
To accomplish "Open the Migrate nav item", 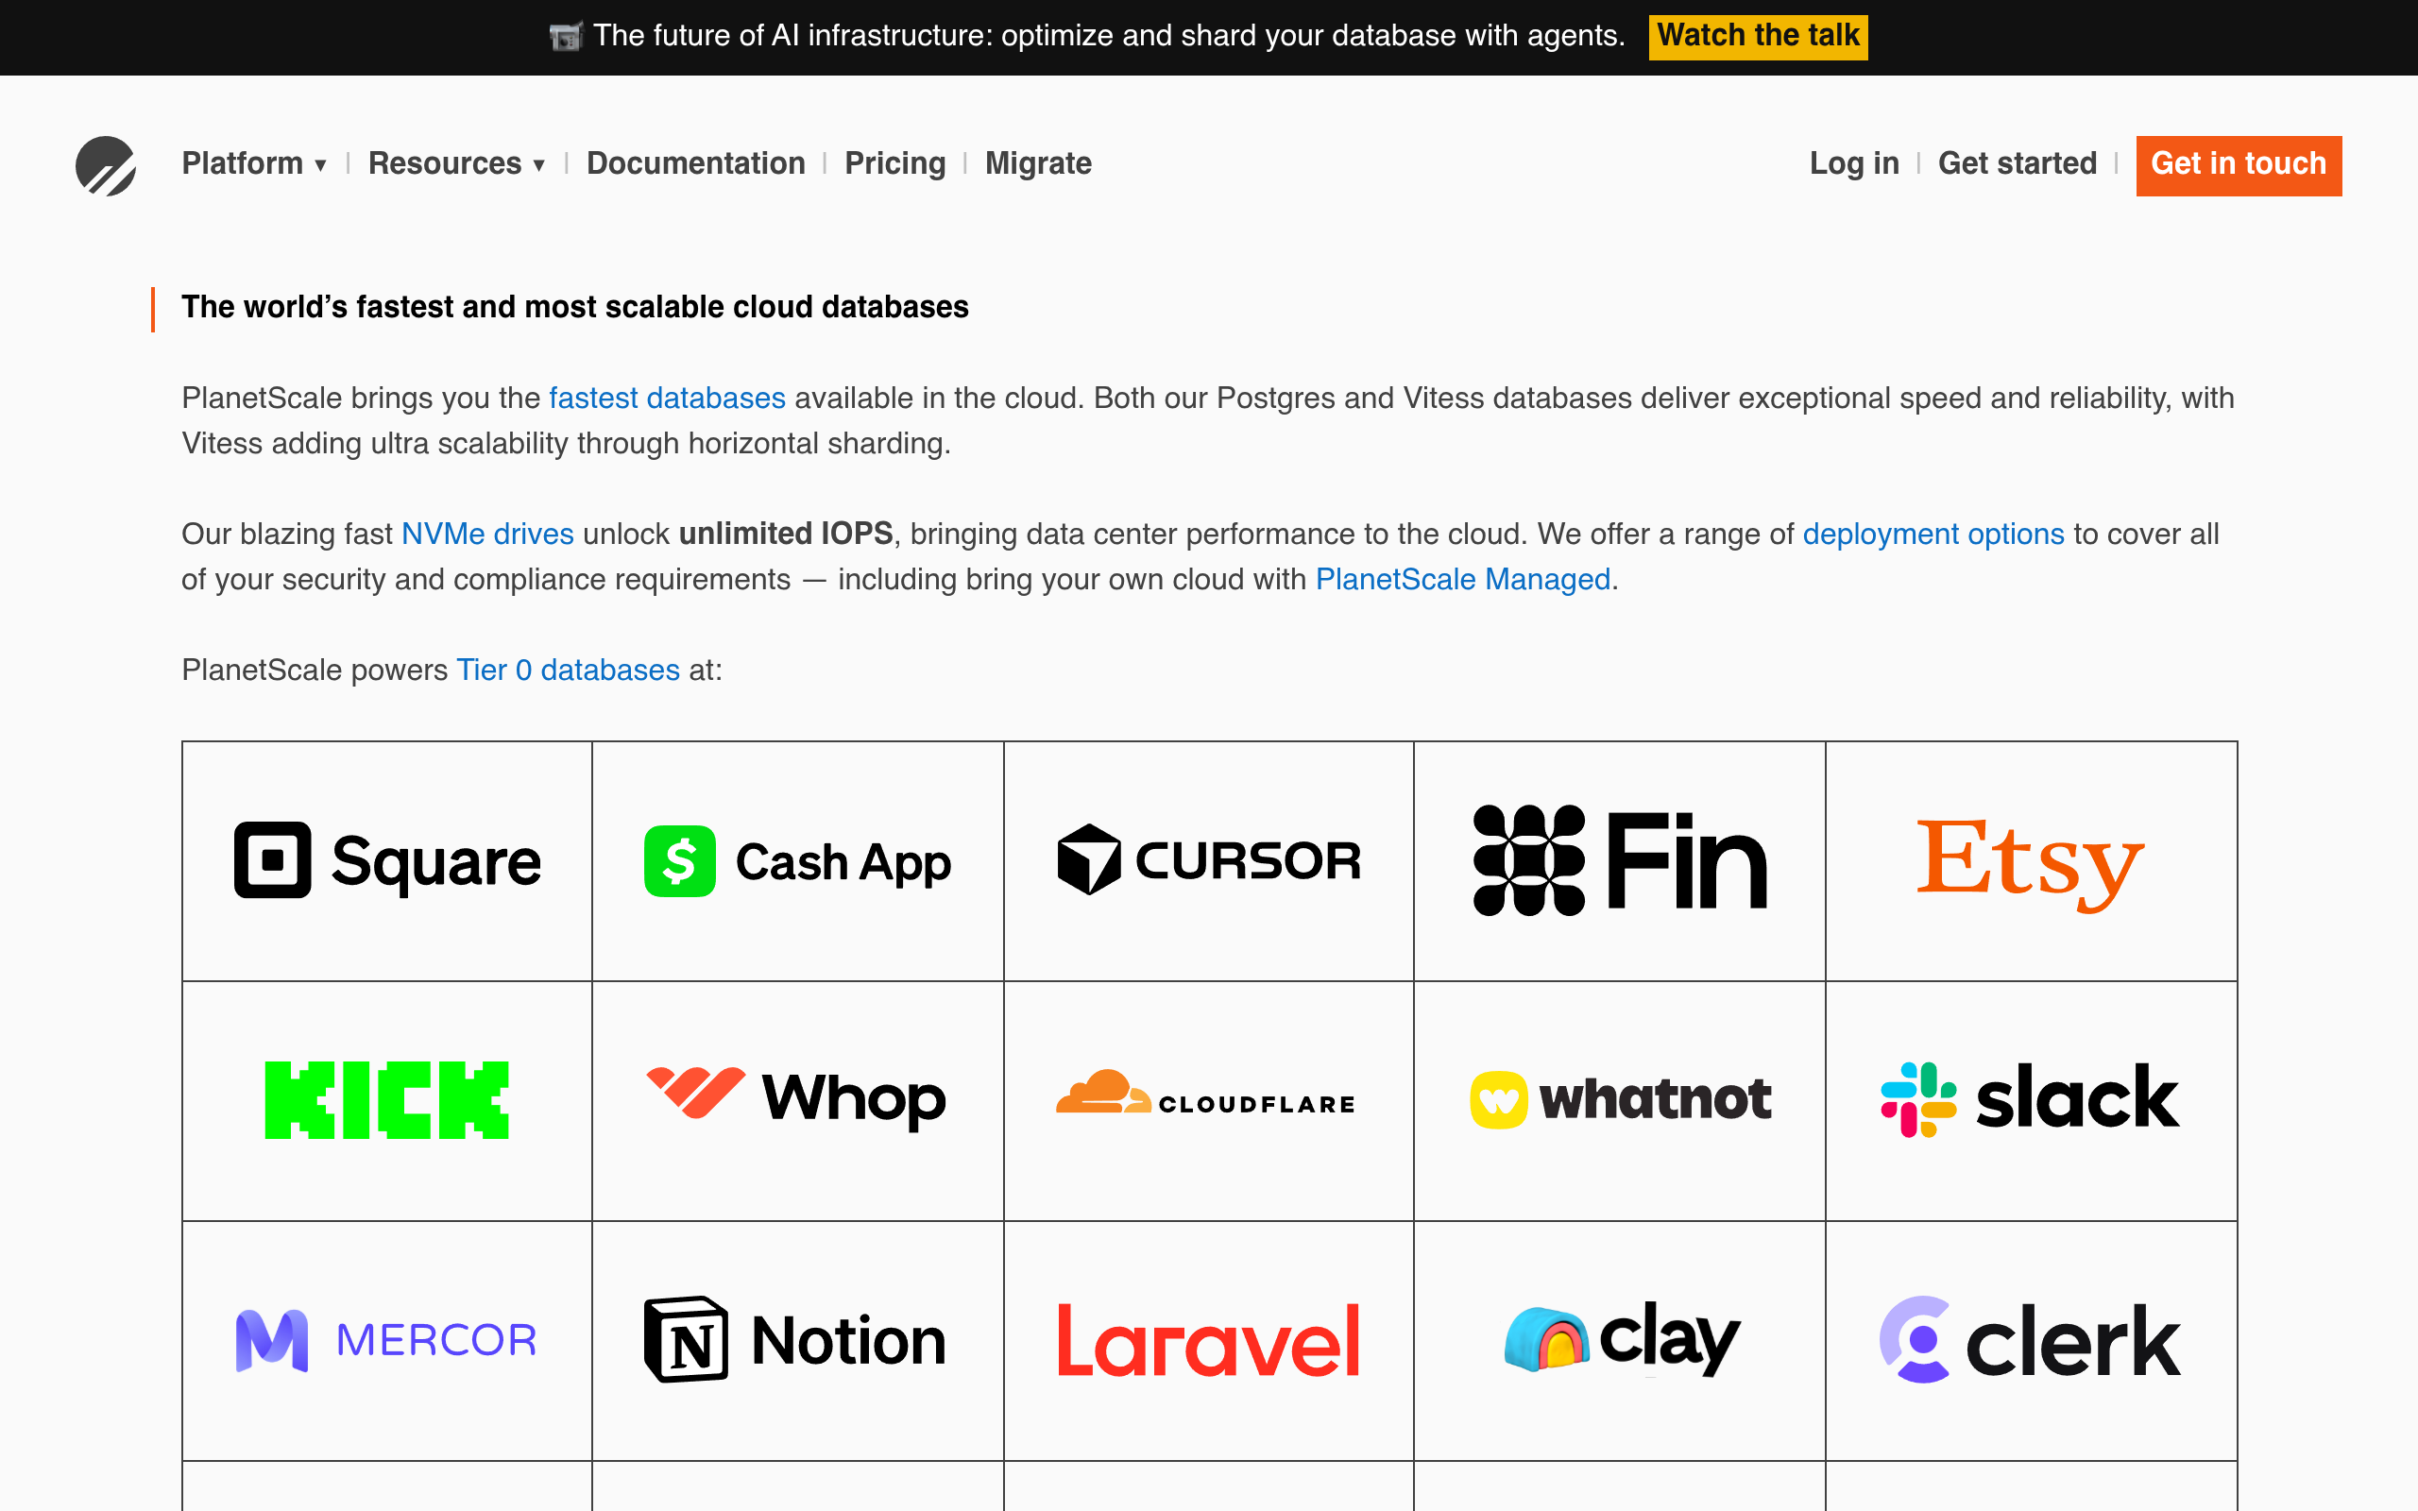I will [1038, 164].
